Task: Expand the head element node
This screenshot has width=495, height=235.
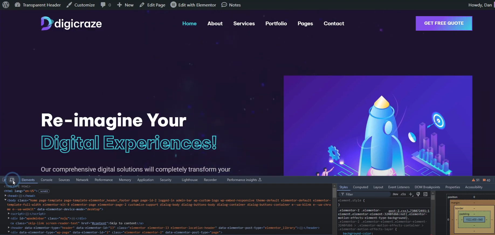Action: pyautogui.click(x=5, y=196)
